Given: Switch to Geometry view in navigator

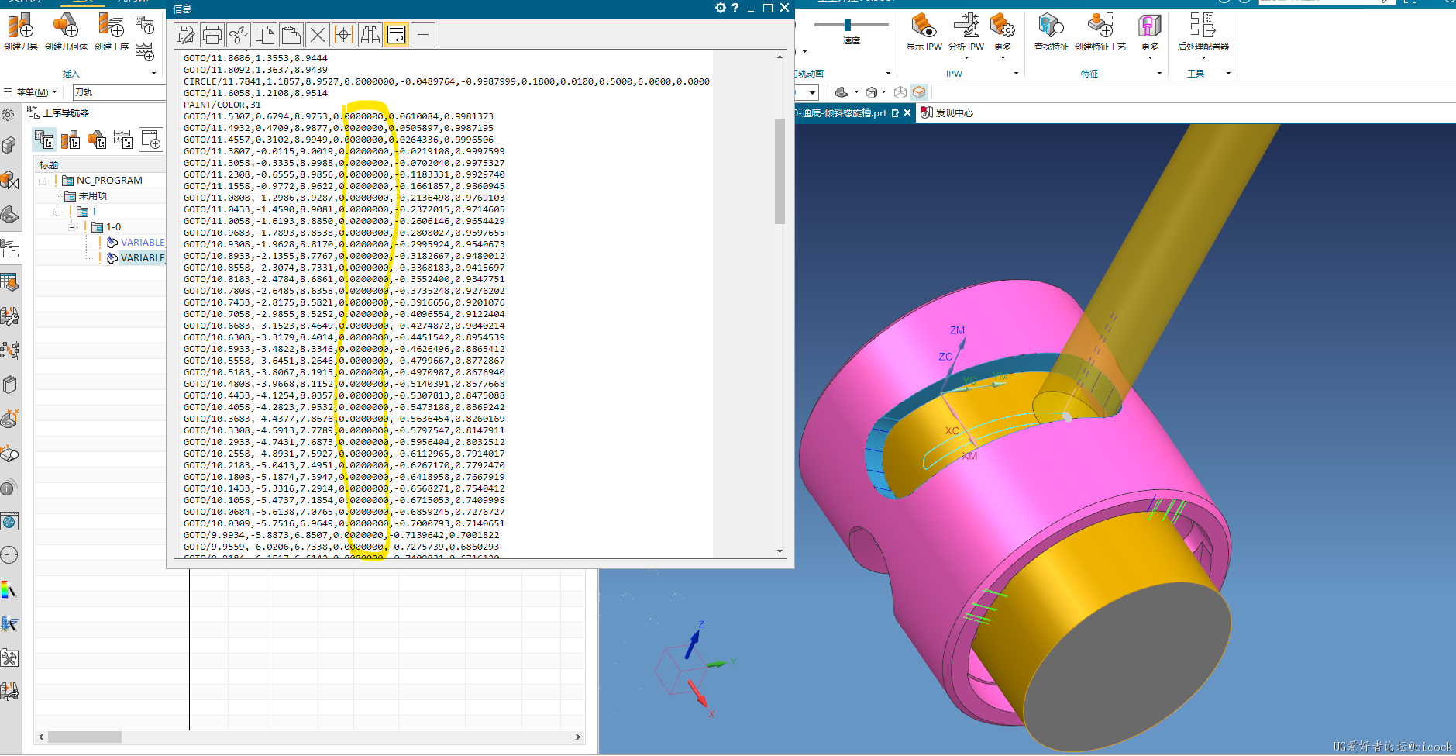Looking at the screenshot, I should coord(97,140).
